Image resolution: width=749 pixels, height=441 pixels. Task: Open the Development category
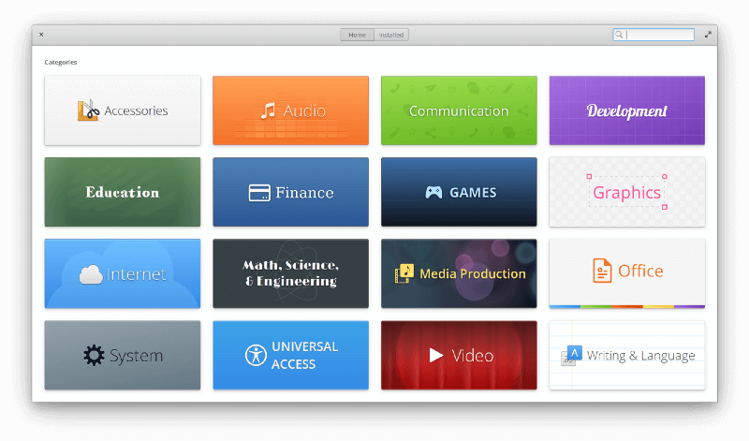(x=626, y=110)
